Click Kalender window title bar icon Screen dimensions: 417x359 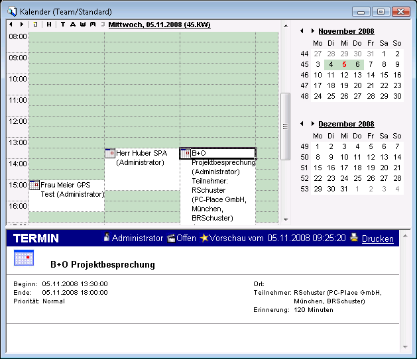(x=12, y=12)
